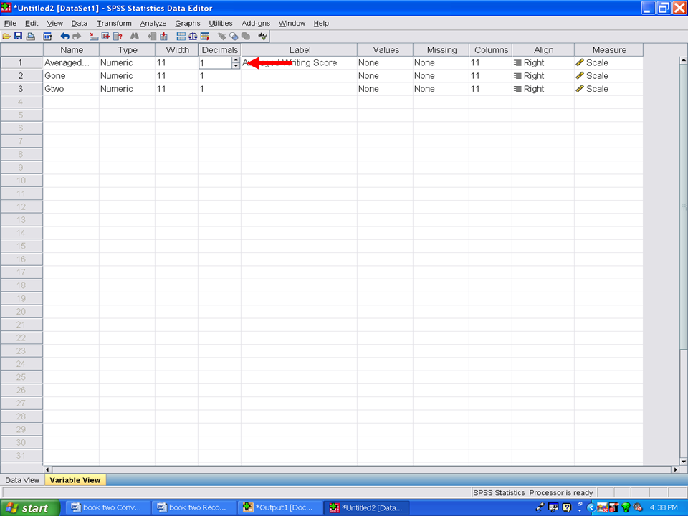The image size is (688, 516).
Task: Click the Print icon in toolbar
Action: [30, 36]
